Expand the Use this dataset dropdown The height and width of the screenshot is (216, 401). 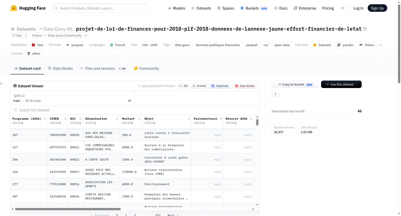(x=341, y=84)
